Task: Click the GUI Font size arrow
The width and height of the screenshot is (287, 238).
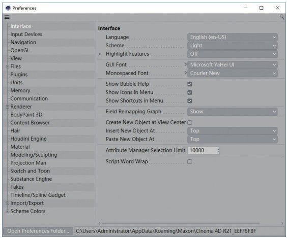Action: [x=186, y=64]
